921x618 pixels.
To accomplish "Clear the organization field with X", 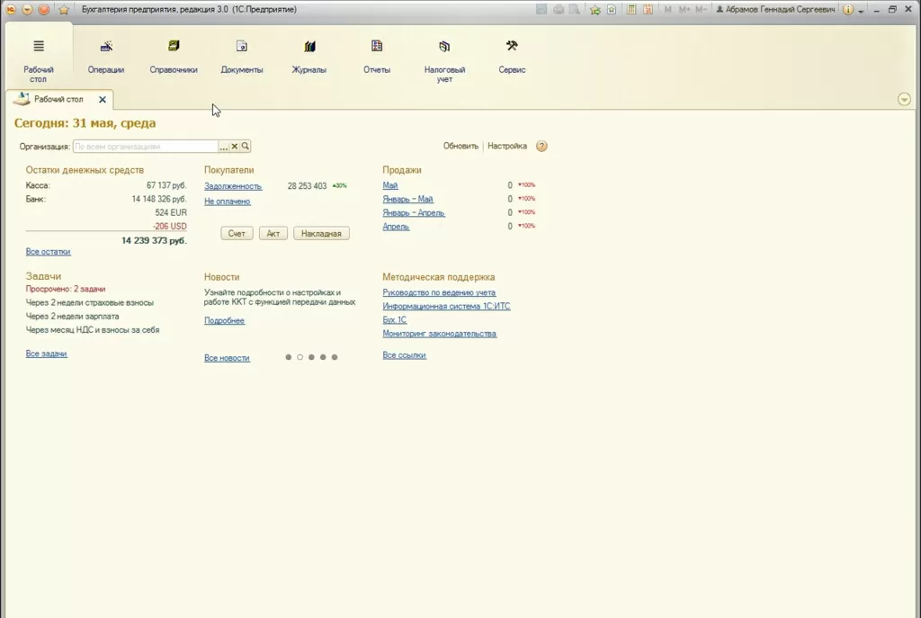I will tap(235, 147).
